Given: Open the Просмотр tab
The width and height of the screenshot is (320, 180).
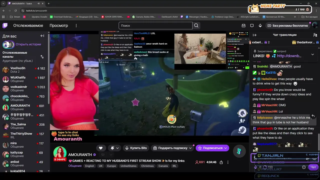Looking at the screenshot, I should pos(59,25).
